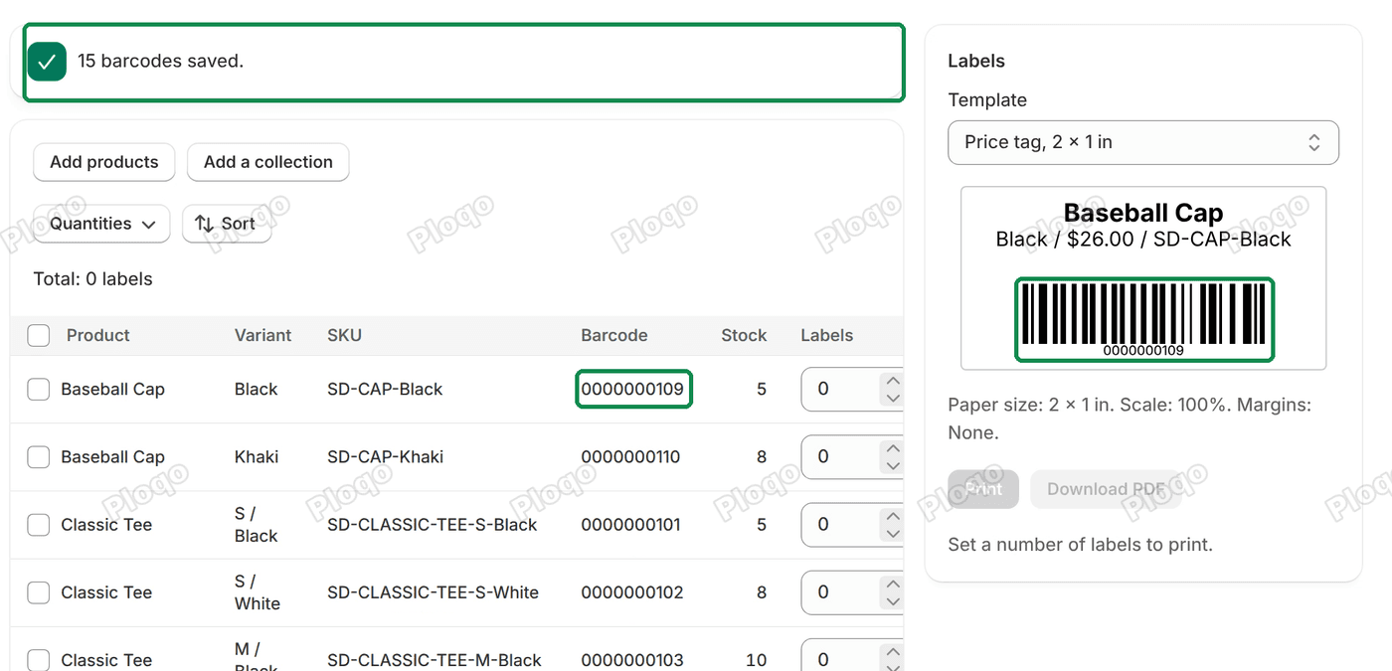Click SKU SD-CAP-Khaki
The height and width of the screenshot is (671, 1392).
click(x=386, y=457)
